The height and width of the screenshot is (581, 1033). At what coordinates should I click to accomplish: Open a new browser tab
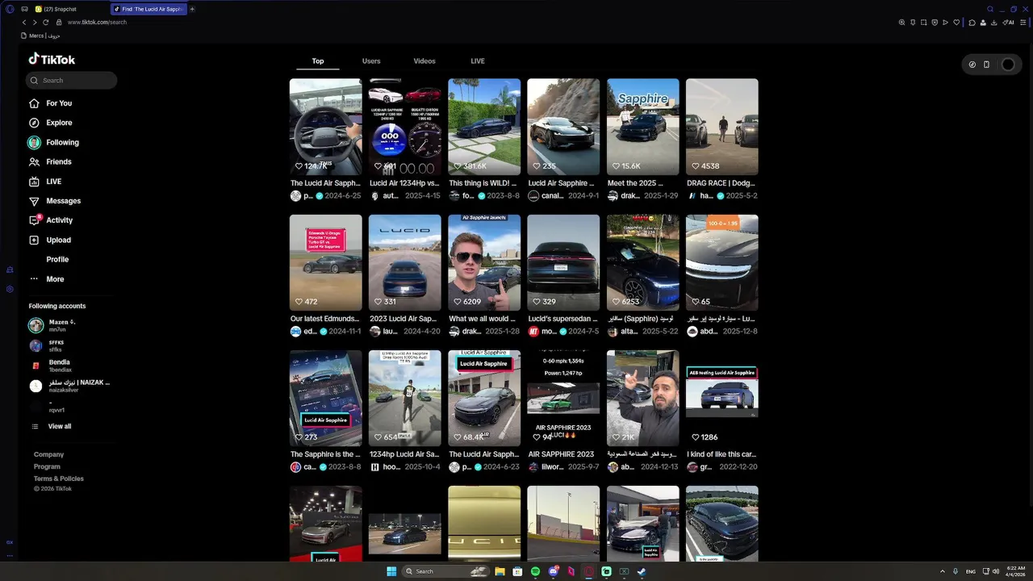192,9
